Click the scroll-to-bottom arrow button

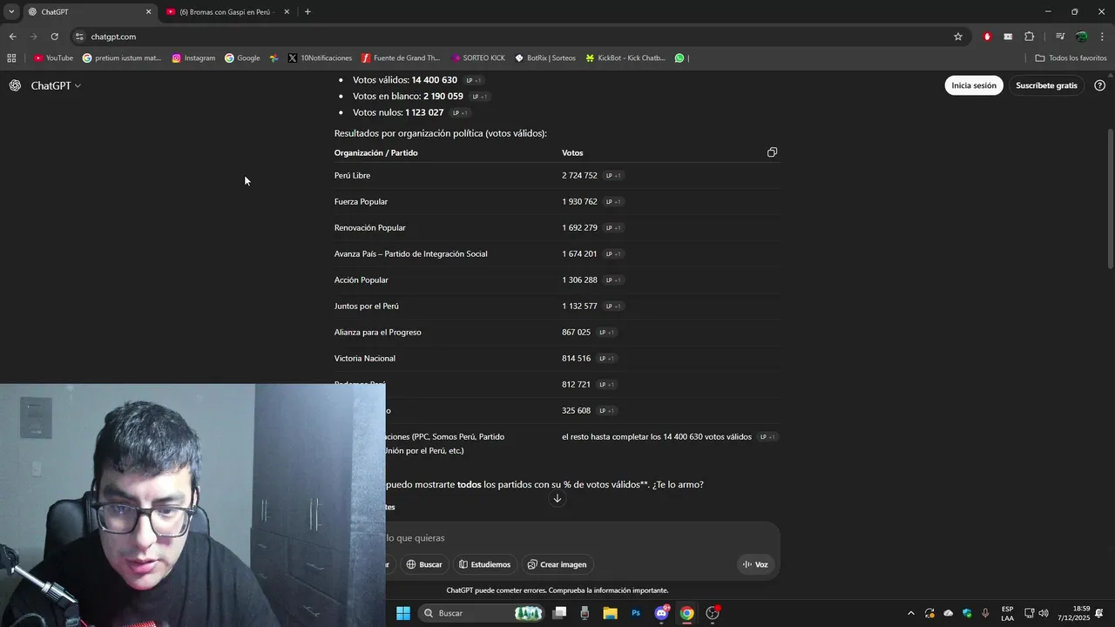click(557, 498)
